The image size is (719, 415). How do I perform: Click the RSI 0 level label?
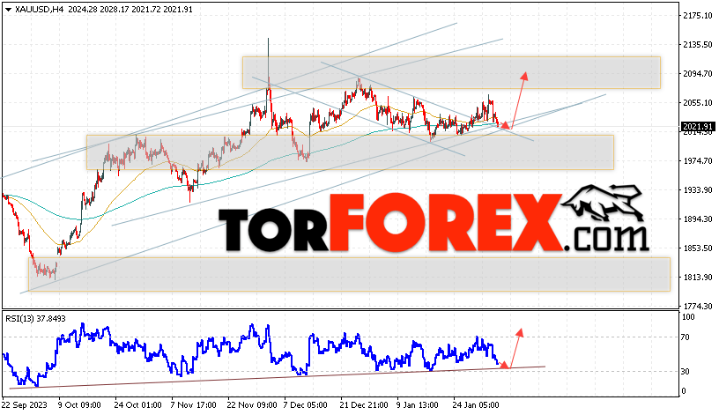[684, 391]
